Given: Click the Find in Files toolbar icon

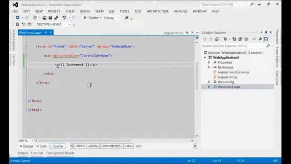Looking at the screenshot, I should (126, 18).
